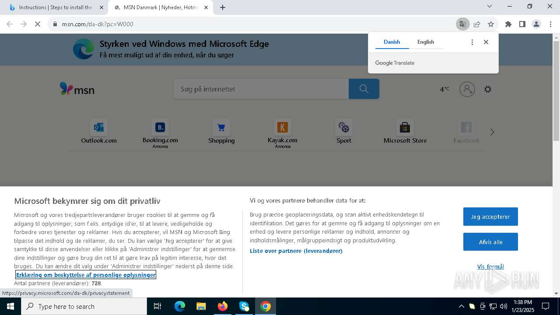Show hidden system tray icons
Image resolution: width=560 pixels, height=315 pixels.
click(461, 306)
